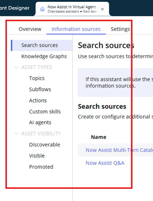The image size is (153, 201).
Task: Filter by Promoted asset visibility
Action: (x=41, y=167)
